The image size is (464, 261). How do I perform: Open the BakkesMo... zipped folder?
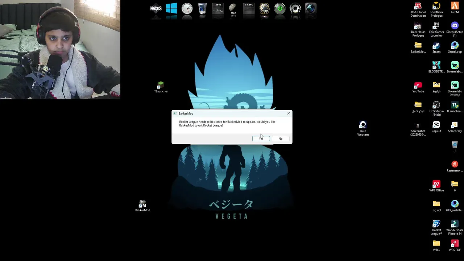coord(418,47)
